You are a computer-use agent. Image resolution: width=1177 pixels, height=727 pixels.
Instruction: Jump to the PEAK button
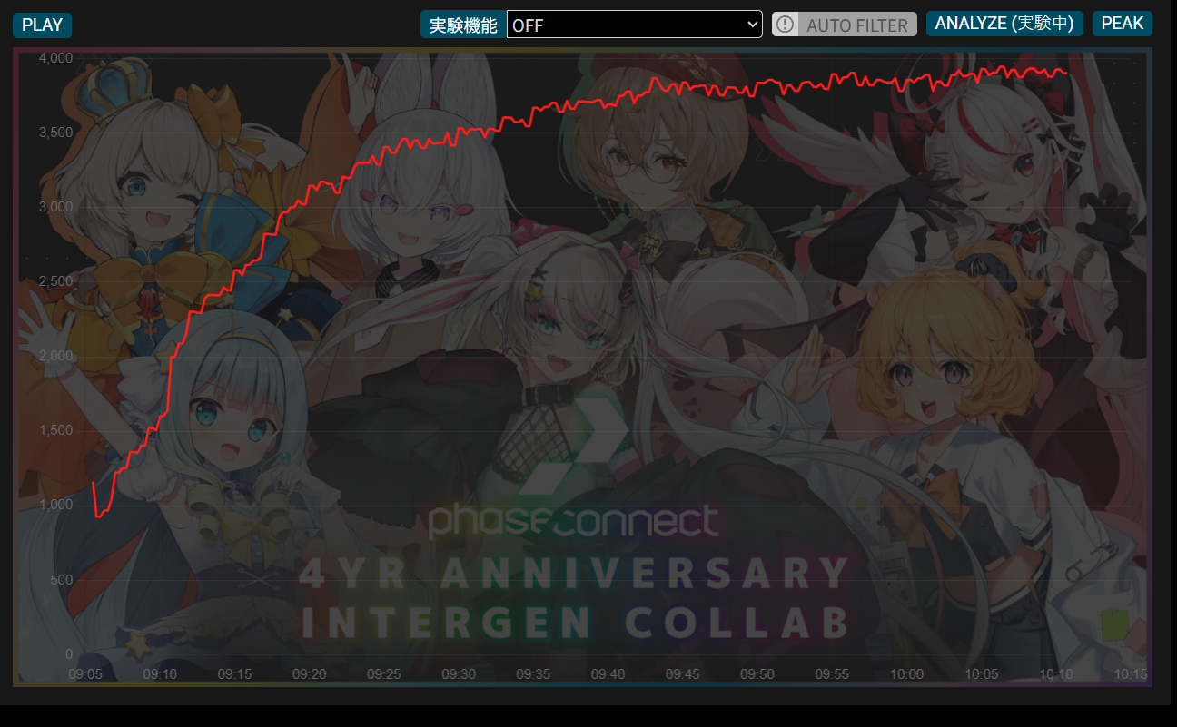(x=1123, y=24)
